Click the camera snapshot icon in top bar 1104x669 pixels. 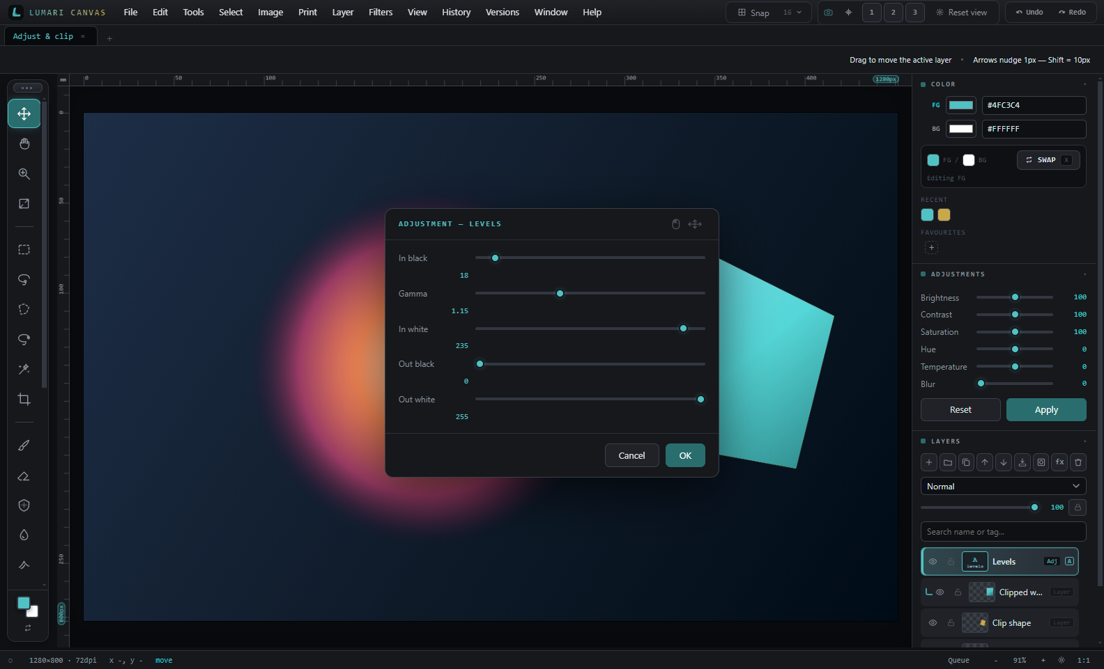pyautogui.click(x=828, y=13)
